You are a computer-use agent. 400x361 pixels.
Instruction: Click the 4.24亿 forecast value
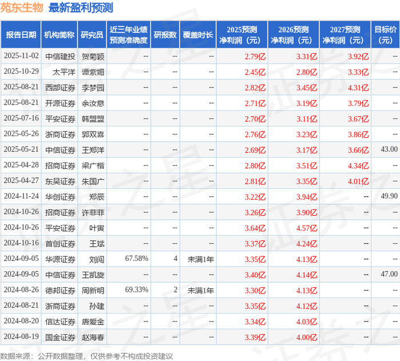click(307, 244)
